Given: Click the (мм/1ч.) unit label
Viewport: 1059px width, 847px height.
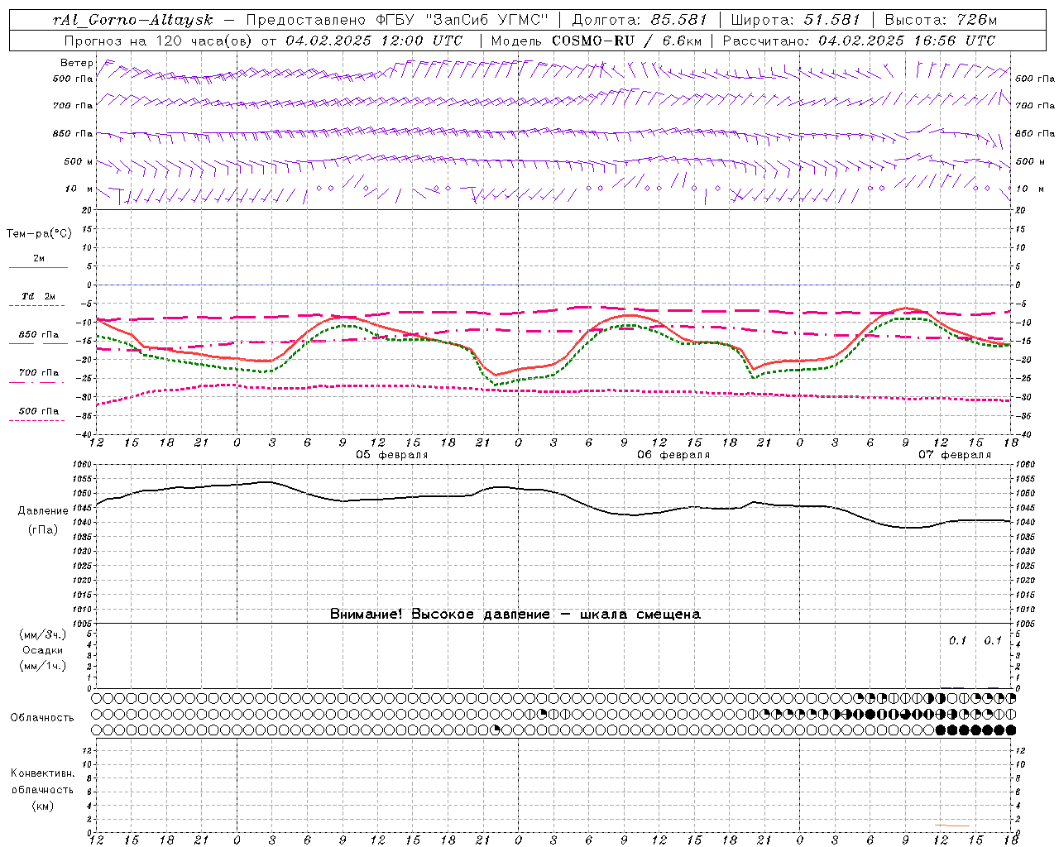Looking at the screenshot, I should point(42,667).
